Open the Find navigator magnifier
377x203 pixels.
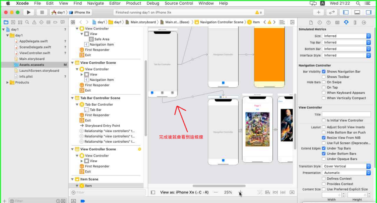pos(27,22)
